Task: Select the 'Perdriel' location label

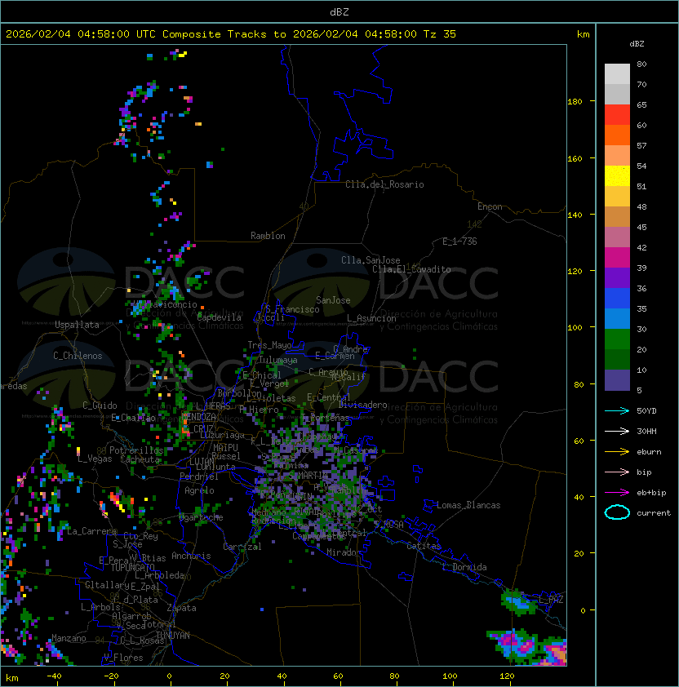Action: pos(199,476)
